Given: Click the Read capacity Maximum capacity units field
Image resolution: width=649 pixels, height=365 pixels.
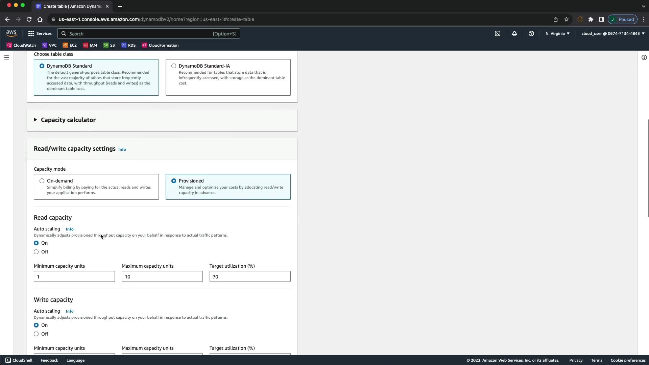Looking at the screenshot, I should 162,277.
